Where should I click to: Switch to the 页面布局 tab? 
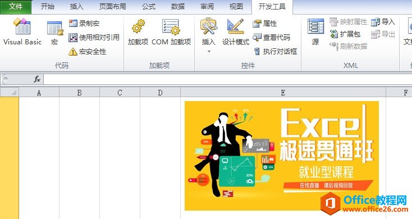(x=112, y=7)
